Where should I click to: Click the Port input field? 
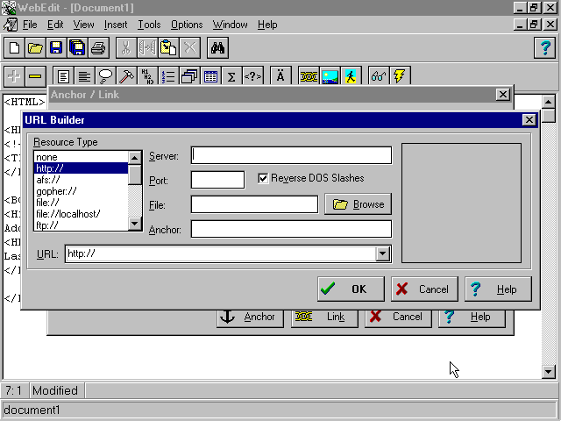click(217, 180)
